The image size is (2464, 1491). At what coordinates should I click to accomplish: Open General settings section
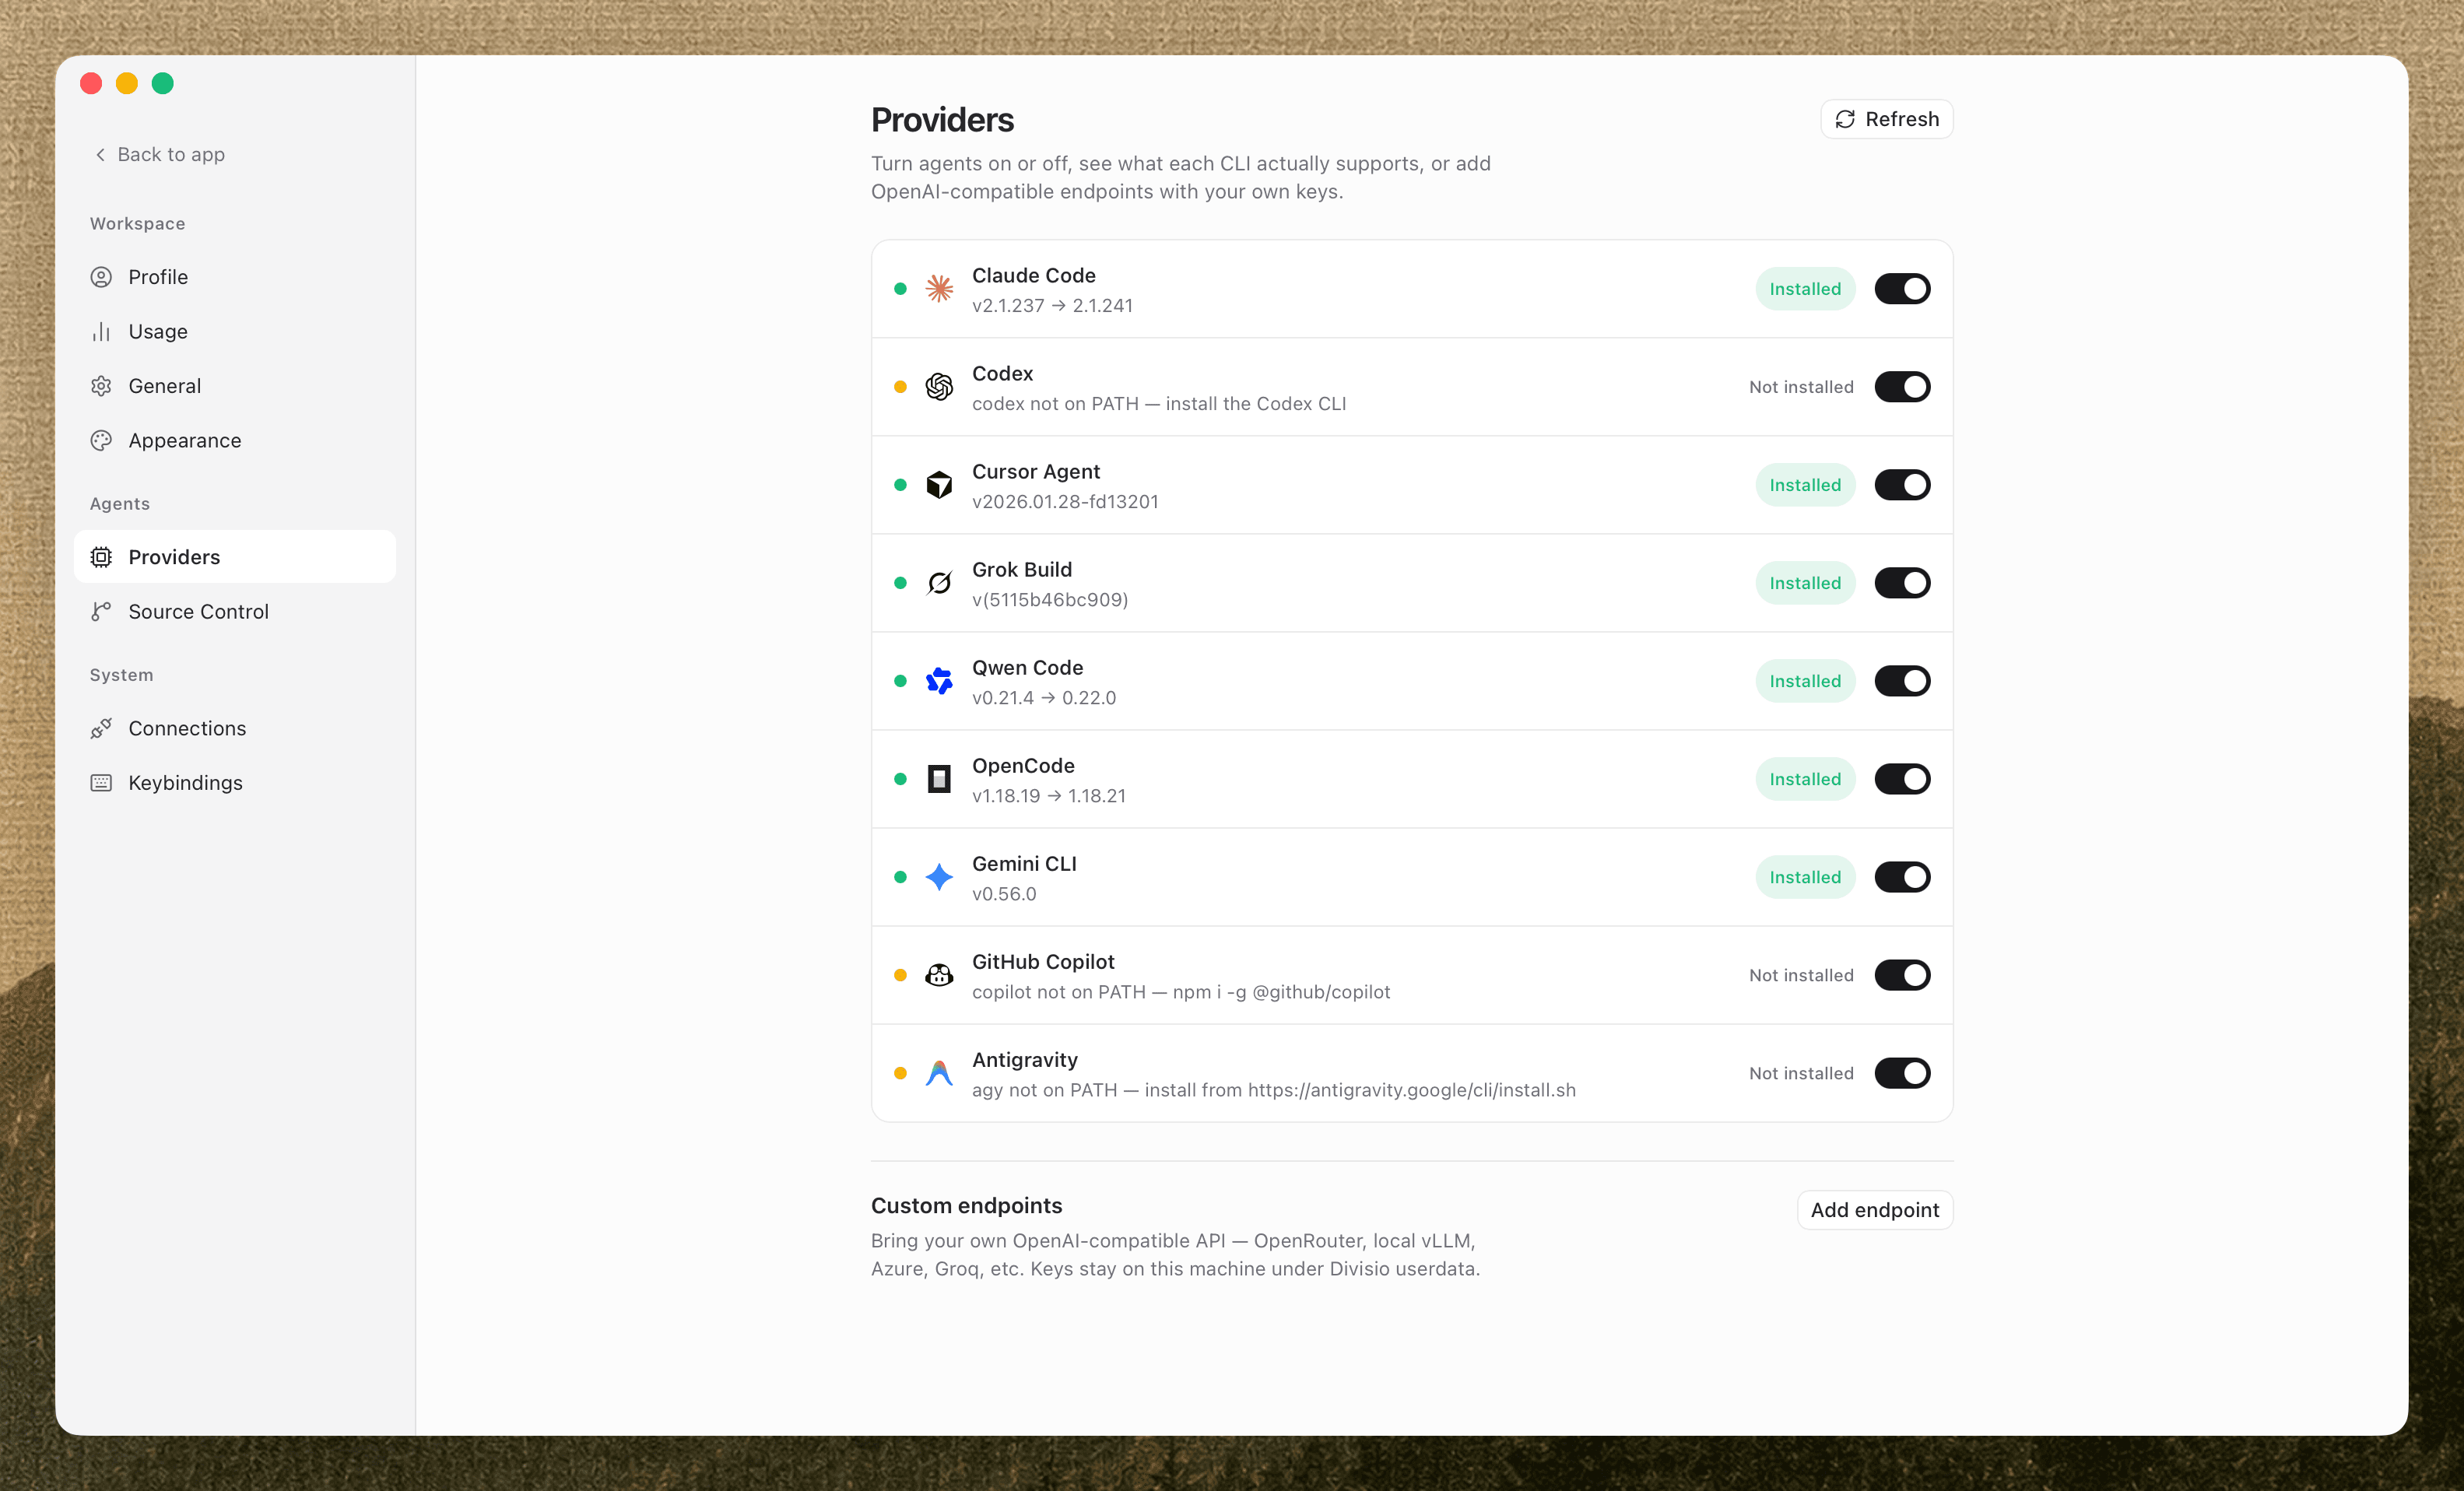235,386
